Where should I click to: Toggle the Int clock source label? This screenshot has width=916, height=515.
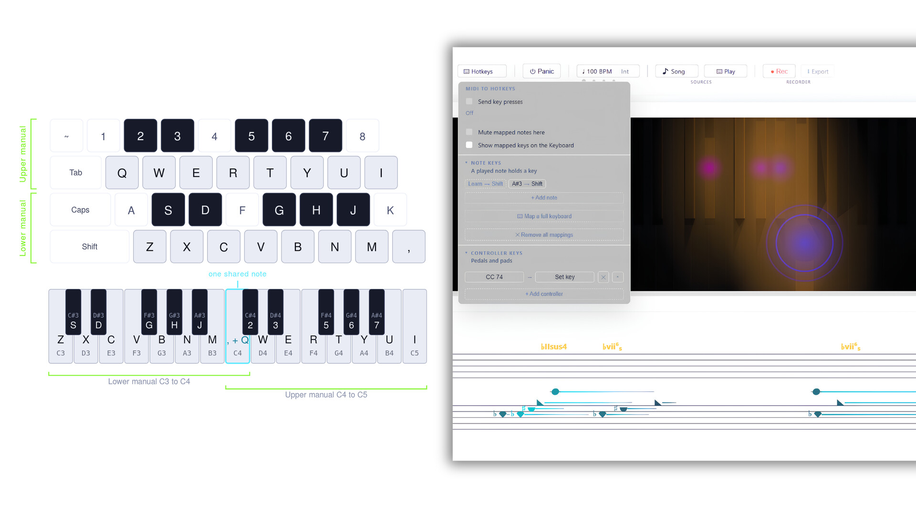click(x=625, y=71)
